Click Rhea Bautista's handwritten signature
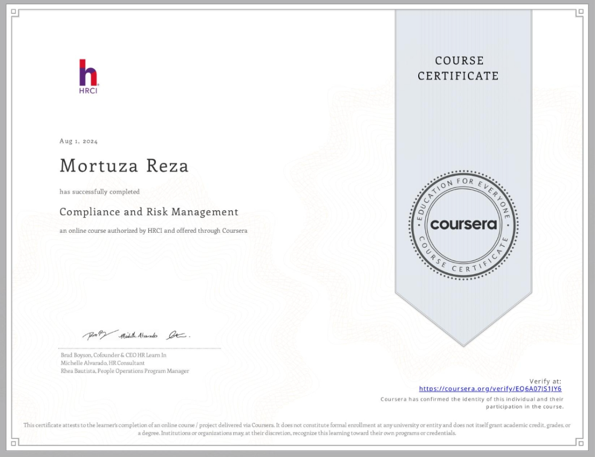The height and width of the screenshot is (457, 595). click(x=179, y=335)
